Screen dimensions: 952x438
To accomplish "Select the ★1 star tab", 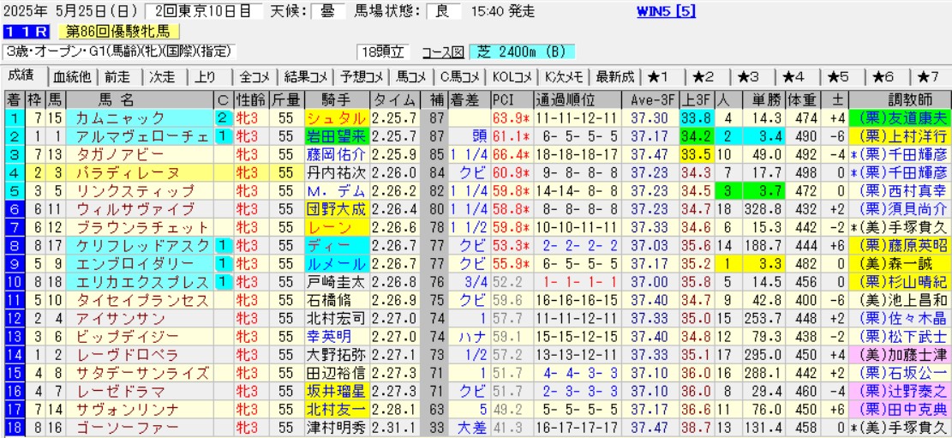I will coord(663,75).
